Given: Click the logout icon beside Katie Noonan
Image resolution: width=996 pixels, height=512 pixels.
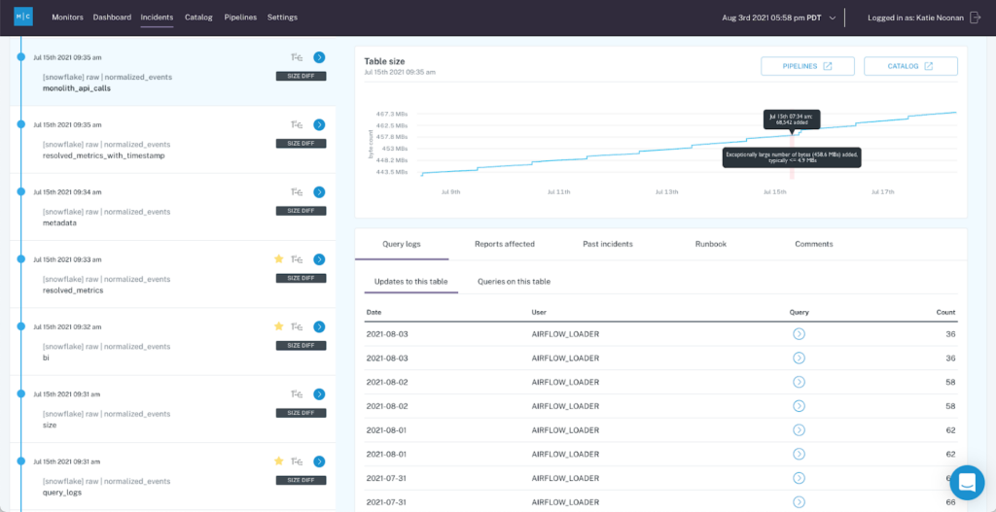Looking at the screenshot, I should pos(975,17).
